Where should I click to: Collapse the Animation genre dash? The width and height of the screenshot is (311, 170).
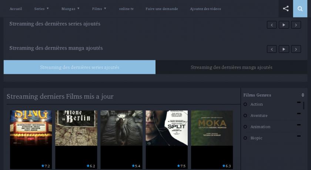pyautogui.click(x=299, y=125)
